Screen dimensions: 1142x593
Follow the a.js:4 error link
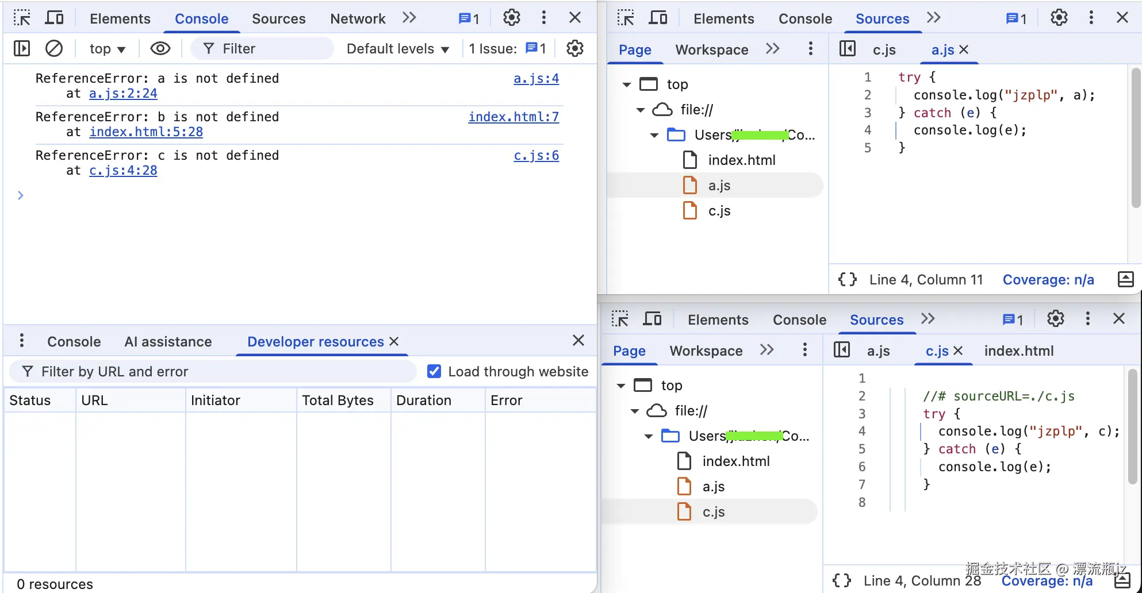(535, 78)
